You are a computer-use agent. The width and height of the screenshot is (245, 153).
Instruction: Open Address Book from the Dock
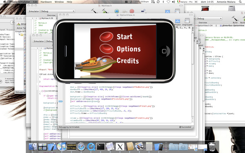[130, 147]
